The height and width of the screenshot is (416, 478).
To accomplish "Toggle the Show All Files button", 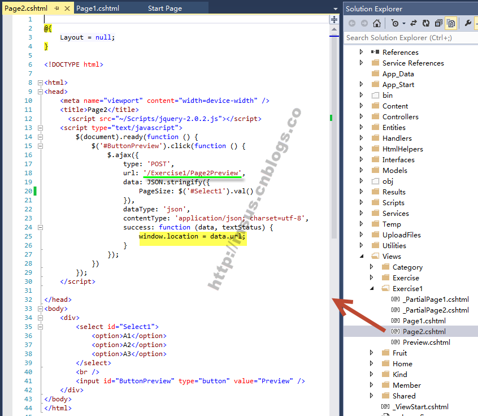I will [451, 23].
